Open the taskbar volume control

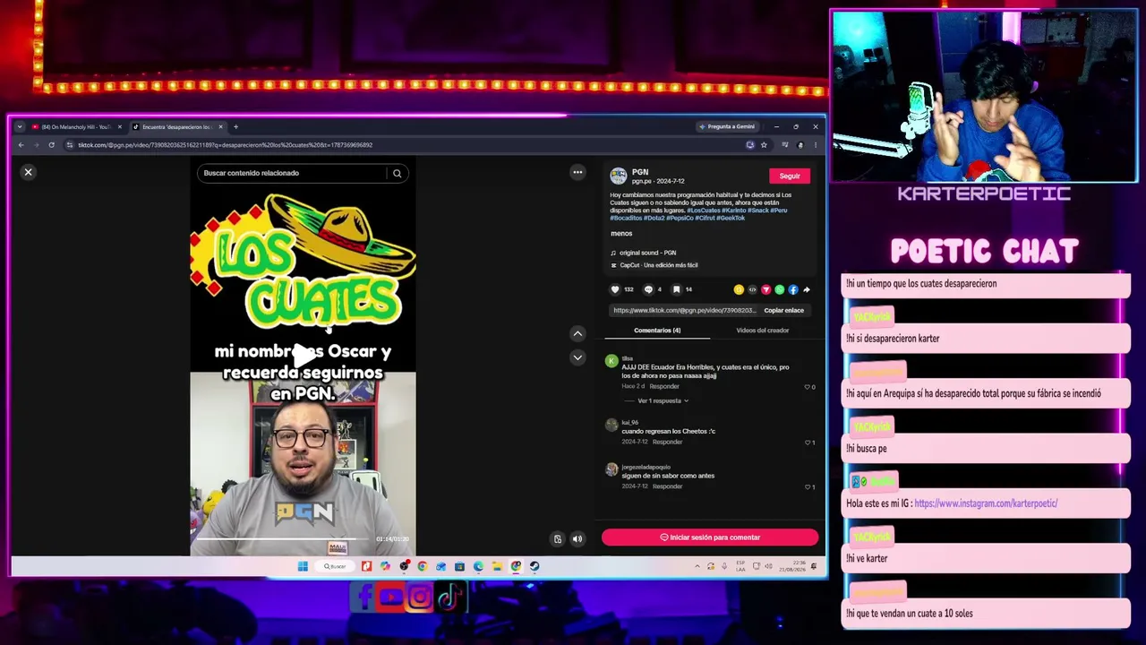click(x=767, y=566)
